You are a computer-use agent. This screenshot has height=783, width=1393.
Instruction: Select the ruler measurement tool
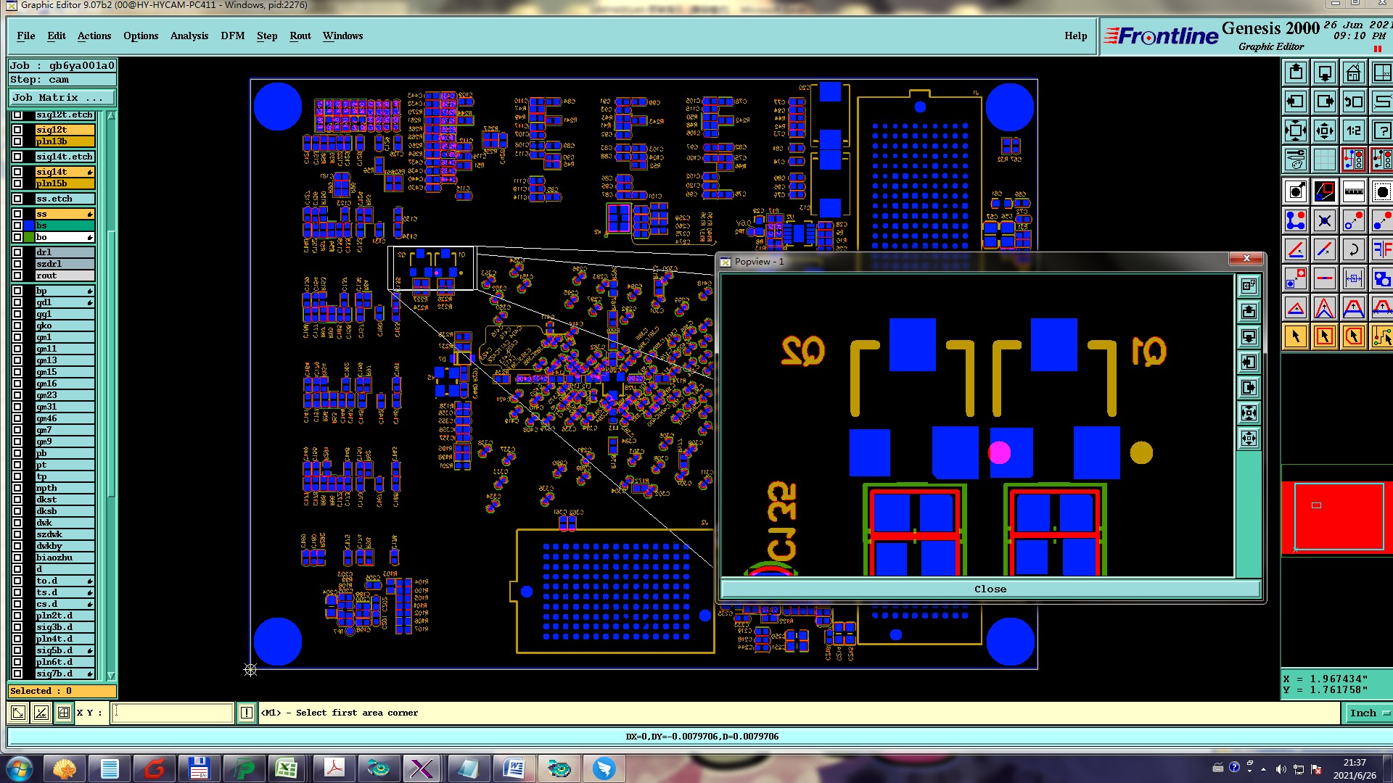[1353, 192]
